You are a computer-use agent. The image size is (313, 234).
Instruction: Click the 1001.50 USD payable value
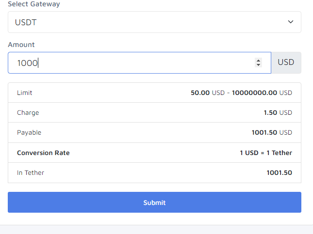[x=272, y=133]
